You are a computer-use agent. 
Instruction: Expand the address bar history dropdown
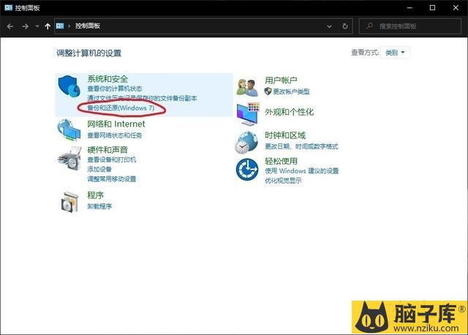coord(329,26)
